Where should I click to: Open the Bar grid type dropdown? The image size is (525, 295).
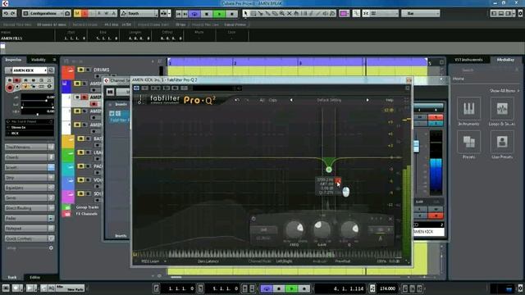tap(421, 13)
